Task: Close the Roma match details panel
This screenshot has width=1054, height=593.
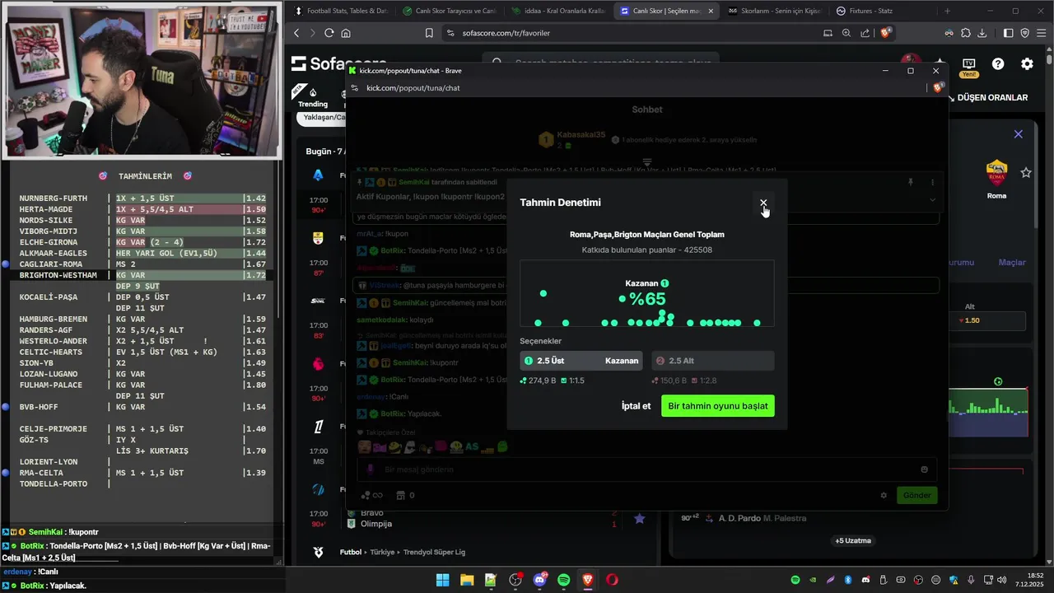Action: click(1019, 133)
